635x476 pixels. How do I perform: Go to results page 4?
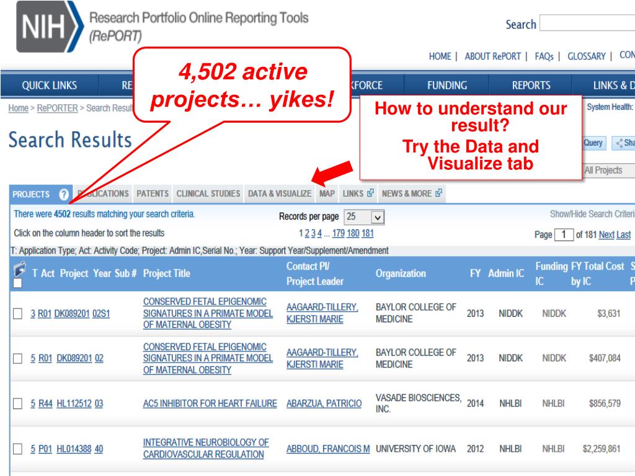pyautogui.click(x=319, y=234)
